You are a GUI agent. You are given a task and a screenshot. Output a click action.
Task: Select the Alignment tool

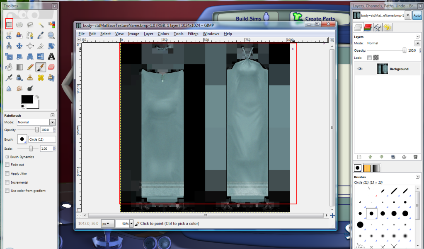[30, 46]
